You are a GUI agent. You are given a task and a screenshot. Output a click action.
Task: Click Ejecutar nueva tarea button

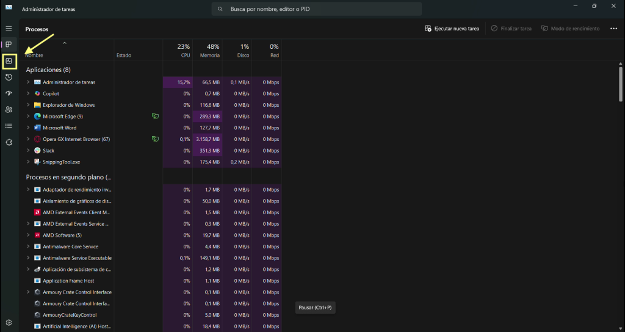coord(452,29)
